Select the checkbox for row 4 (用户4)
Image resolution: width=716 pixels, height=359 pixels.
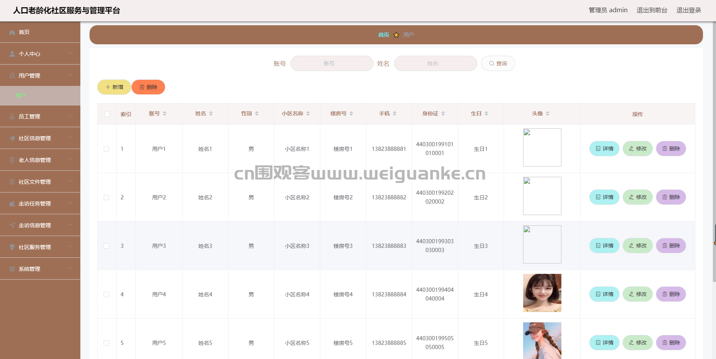tap(106, 294)
